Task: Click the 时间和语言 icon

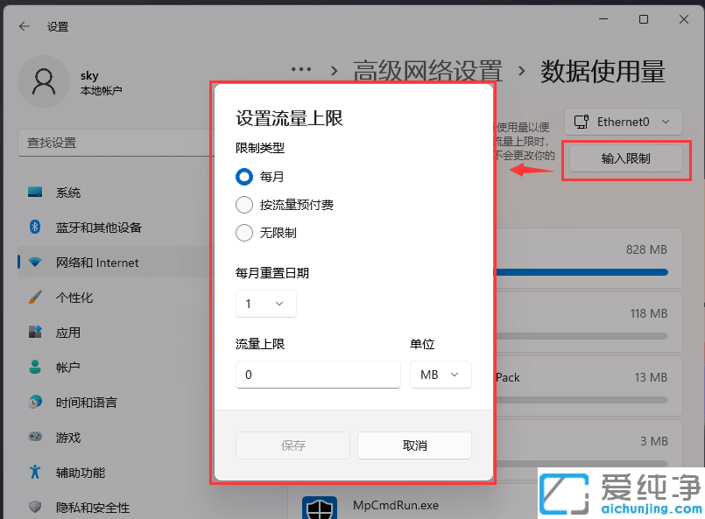Action: 36,402
